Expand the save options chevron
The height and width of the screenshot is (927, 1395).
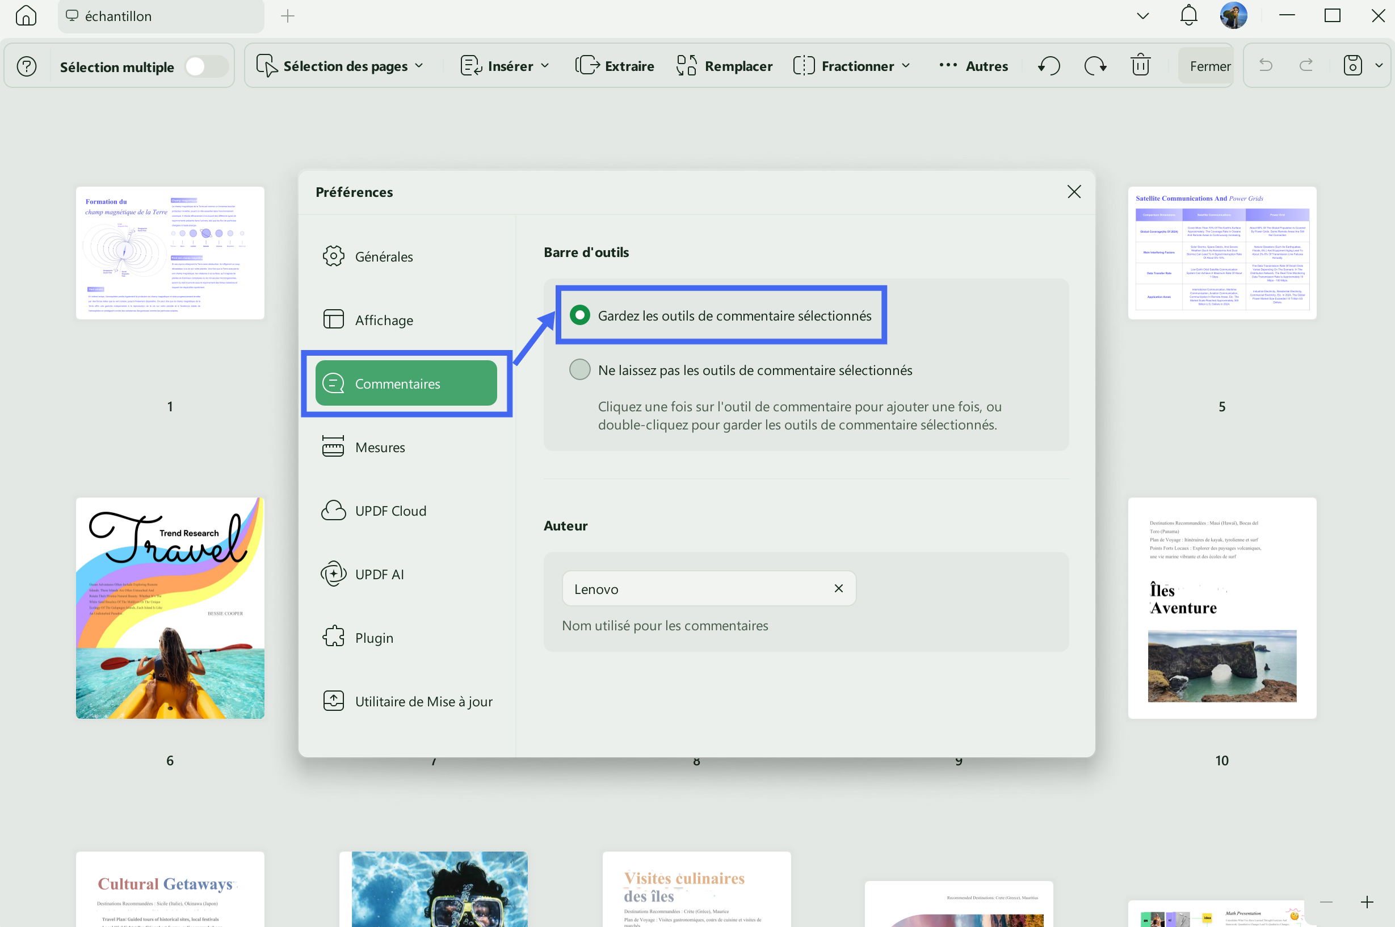pyautogui.click(x=1379, y=66)
